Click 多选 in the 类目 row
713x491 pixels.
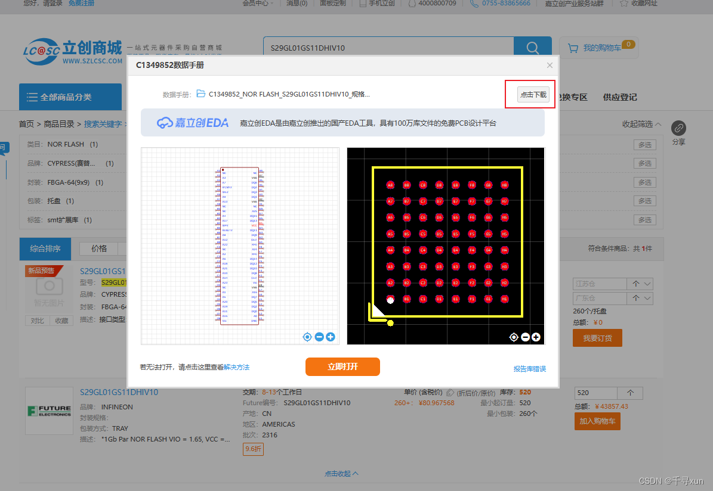pyautogui.click(x=645, y=145)
